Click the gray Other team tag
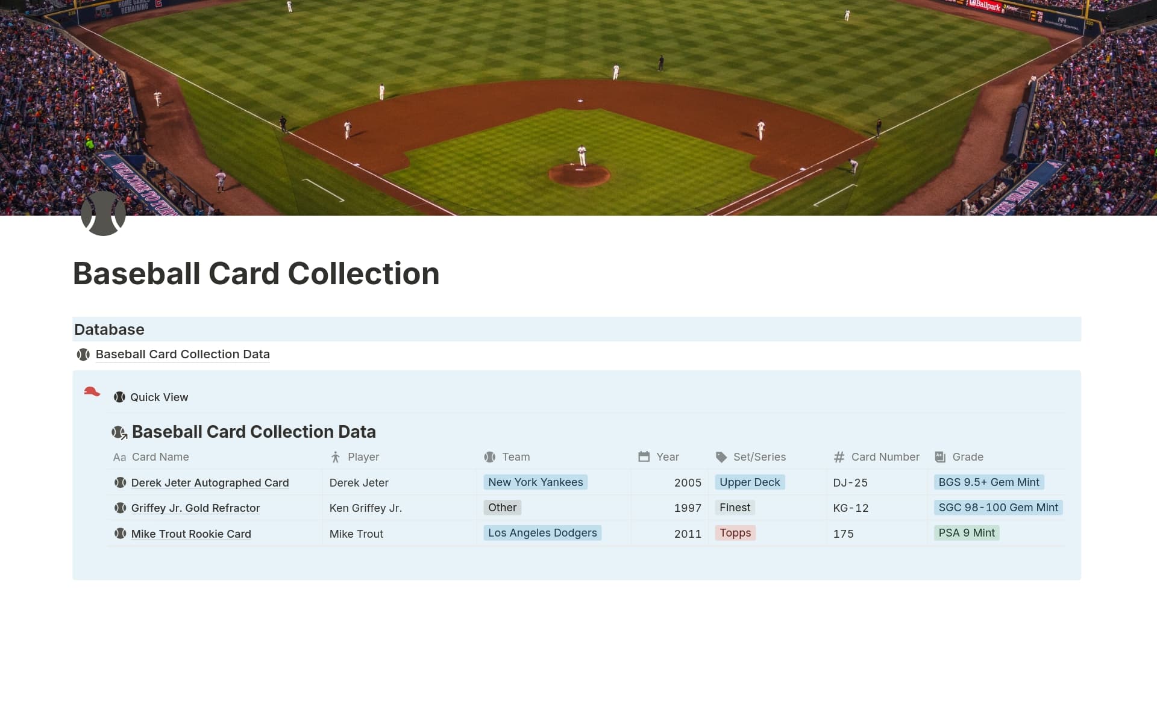1157x722 pixels. click(x=502, y=508)
